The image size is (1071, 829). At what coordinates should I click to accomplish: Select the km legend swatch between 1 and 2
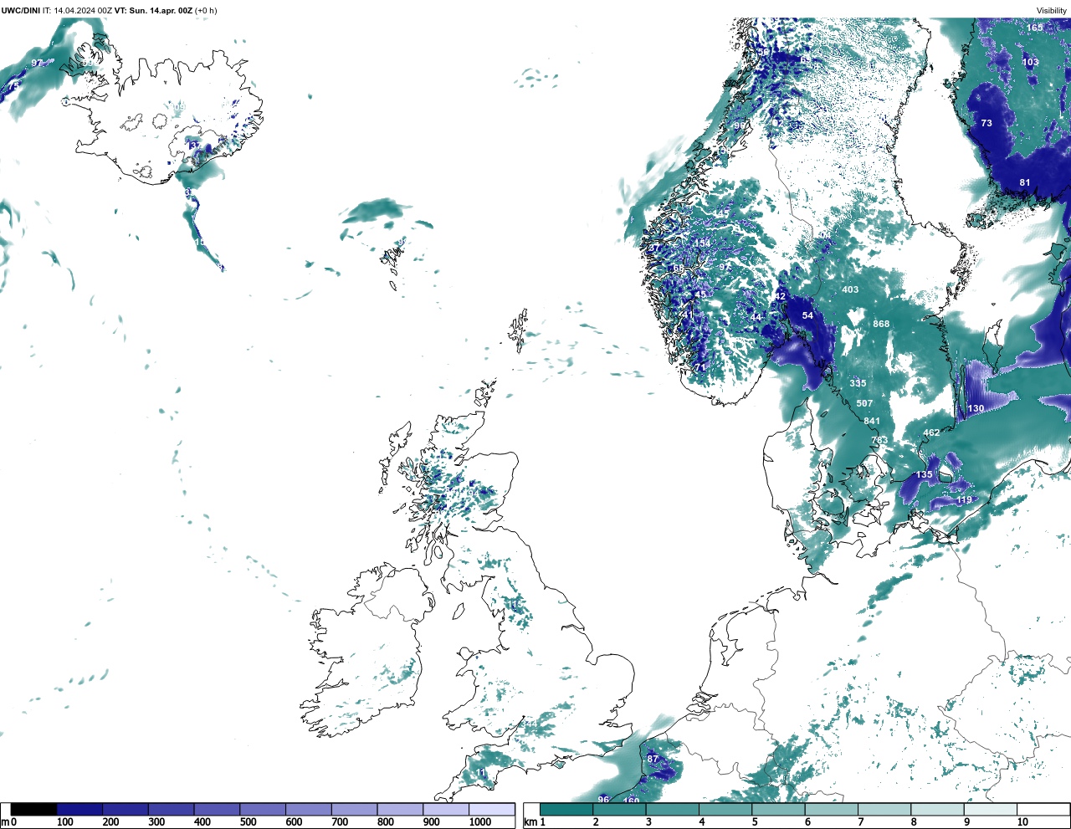tap(567, 809)
